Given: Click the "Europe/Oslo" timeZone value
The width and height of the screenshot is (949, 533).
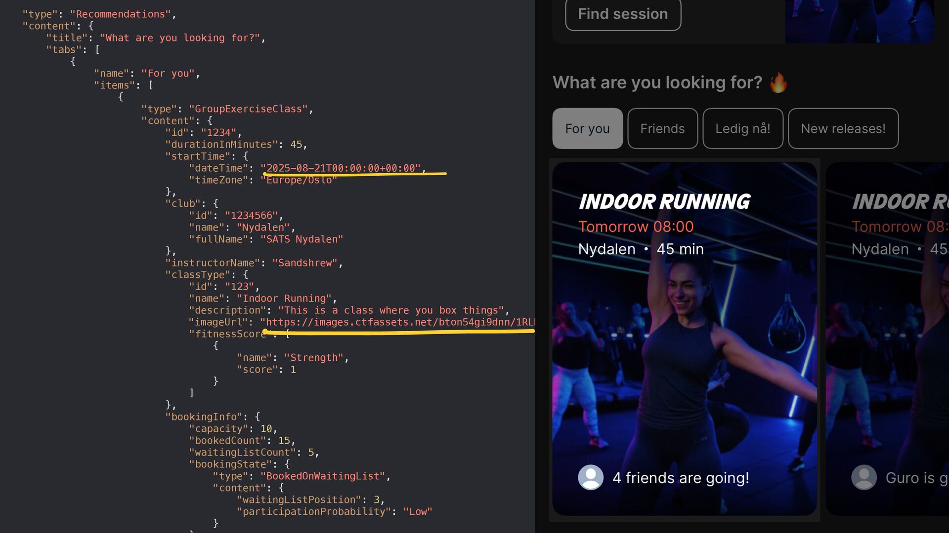Looking at the screenshot, I should coord(299,180).
